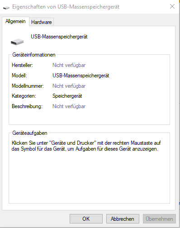This screenshot has height=228, width=180.
Task: Confirm with the OK button
Action: (x=86, y=218)
